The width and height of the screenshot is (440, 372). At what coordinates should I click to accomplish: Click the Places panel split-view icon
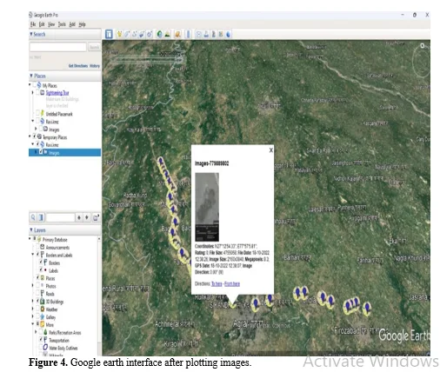click(x=41, y=217)
